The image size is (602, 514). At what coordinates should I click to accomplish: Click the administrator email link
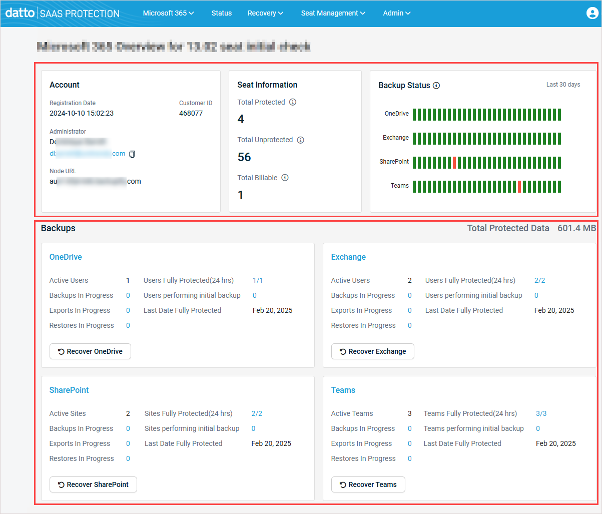pos(88,154)
